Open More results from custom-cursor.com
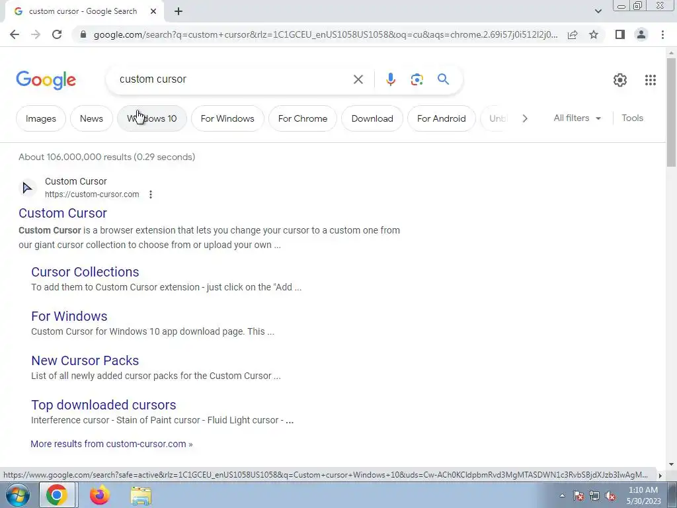677x508 pixels. [111, 444]
